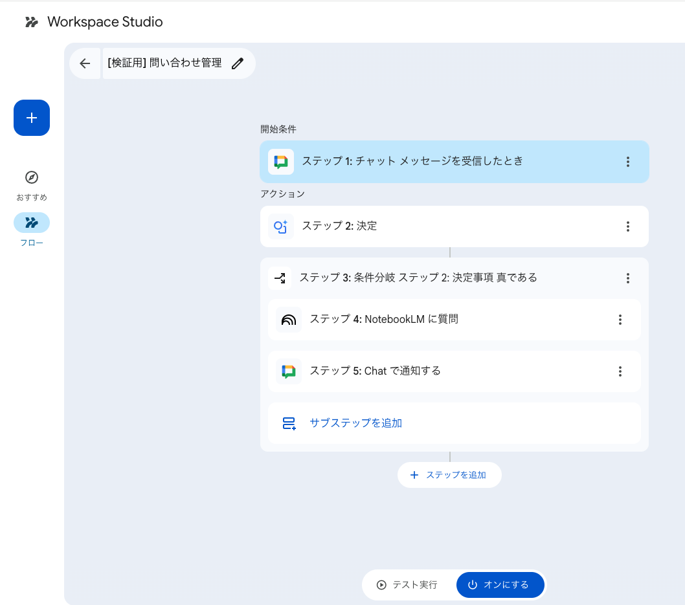Select ステップ 3: 条件分岐 row
The width and height of the screenshot is (685, 605).
455,278
